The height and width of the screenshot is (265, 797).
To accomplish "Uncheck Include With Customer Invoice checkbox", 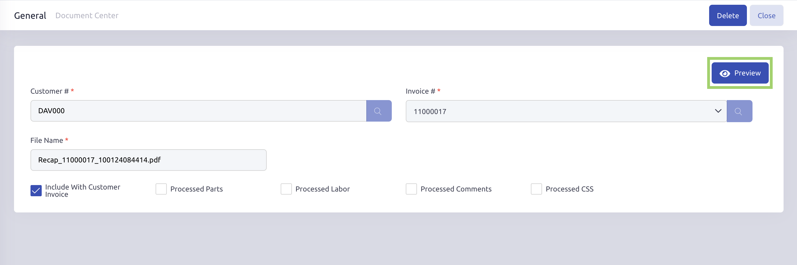I will pyautogui.click(x=36, y=190).
